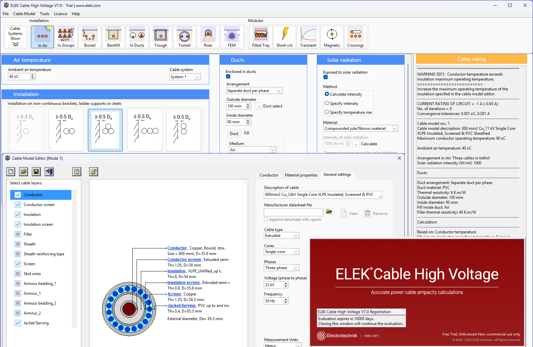Expand Cable Systems Show chevron
The width and height of the screenshot is (533, 347).
click(15, 44)
